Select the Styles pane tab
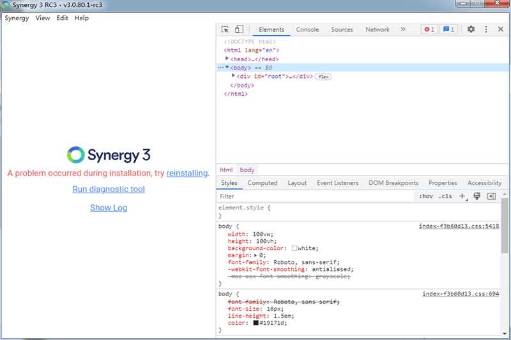The image size is (511, 340). click(x=229, y=183)
